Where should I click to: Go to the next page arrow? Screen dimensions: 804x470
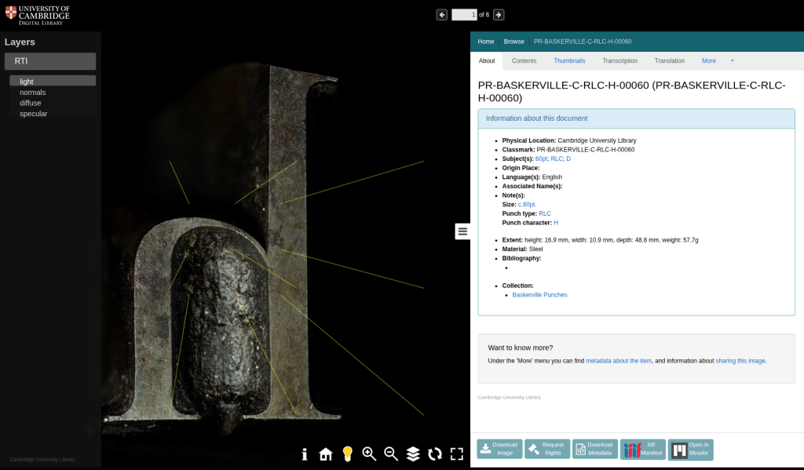pos(499,15)
